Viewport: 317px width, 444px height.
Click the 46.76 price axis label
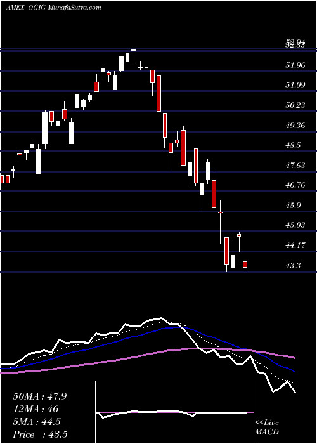pyautogui.click(x=295, y=185)
